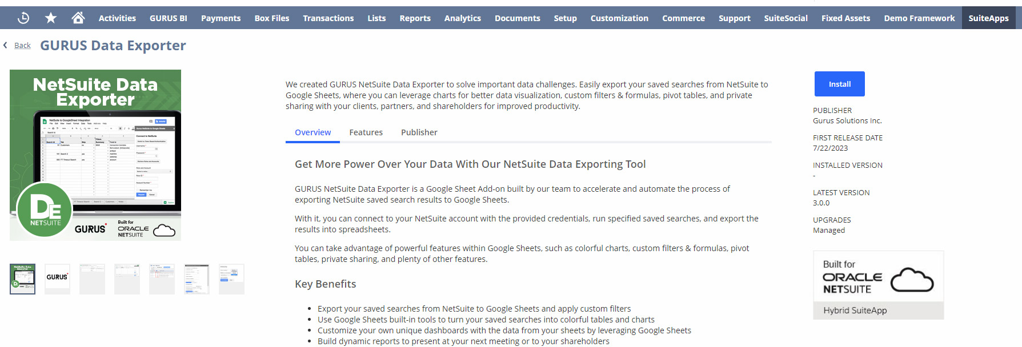
Task: Open the favorites star menu
Action: click(51, 17)
